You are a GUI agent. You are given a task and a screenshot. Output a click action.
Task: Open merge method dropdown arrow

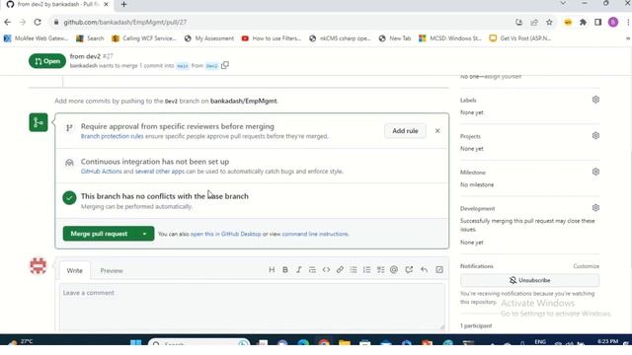click(145, 234)
